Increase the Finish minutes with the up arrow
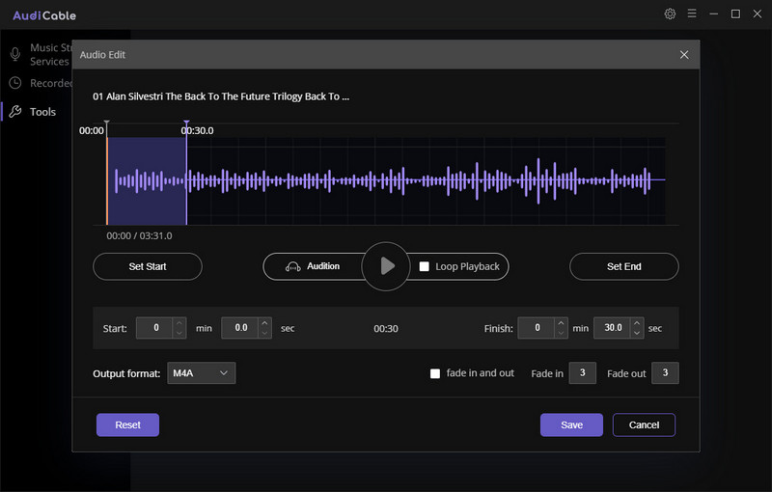The height and width of the screenshot is (492, 772). pos(562,323)
